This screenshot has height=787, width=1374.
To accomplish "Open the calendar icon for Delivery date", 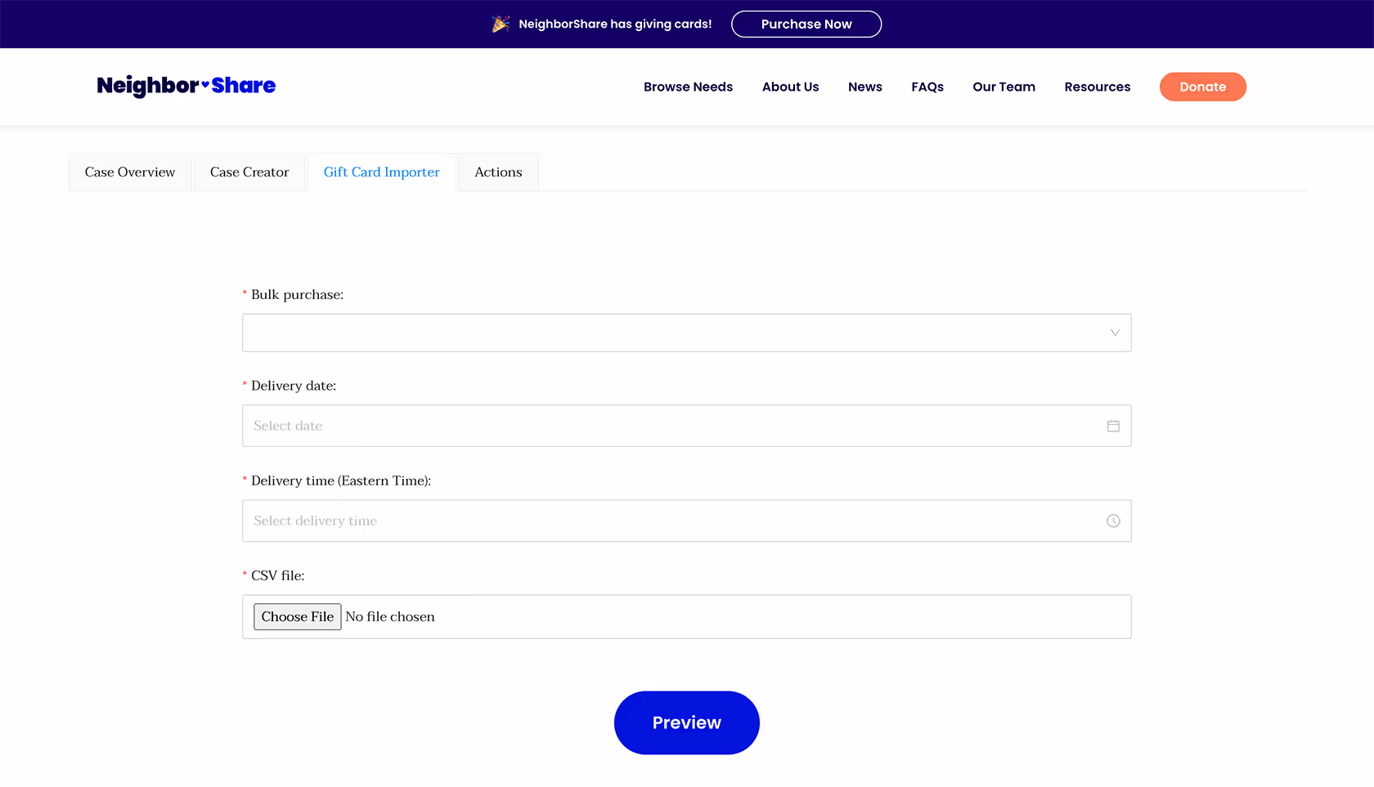I will click(1113, 426).
